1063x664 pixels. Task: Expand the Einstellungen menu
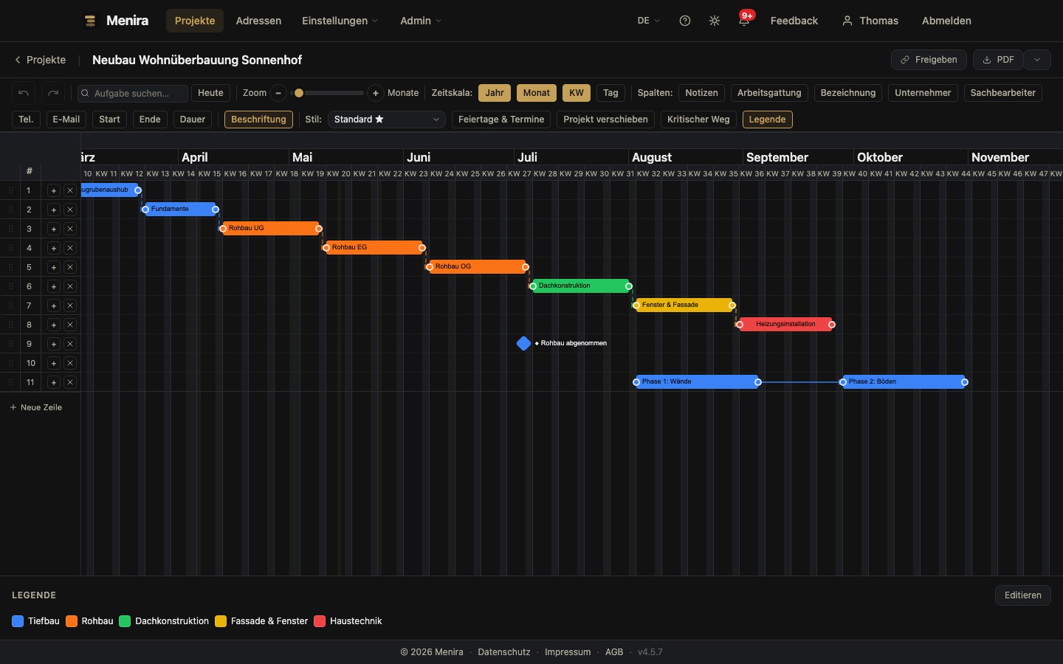[340, 21]
